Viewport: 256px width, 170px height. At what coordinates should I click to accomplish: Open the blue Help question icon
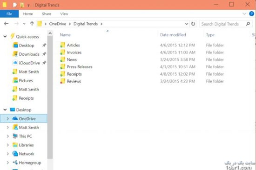[252, 14]
